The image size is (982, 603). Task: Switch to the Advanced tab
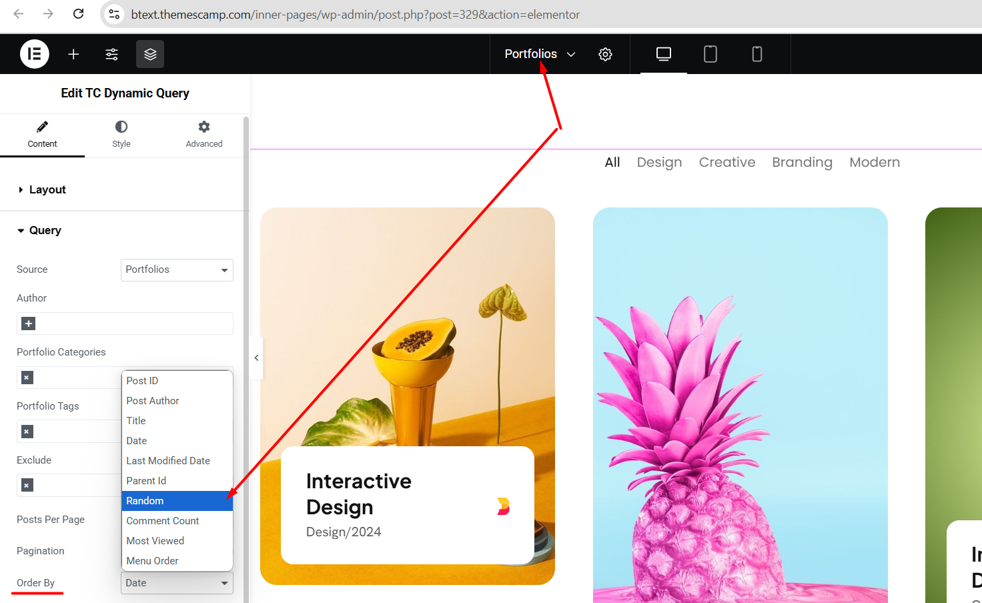coord(204,135)
